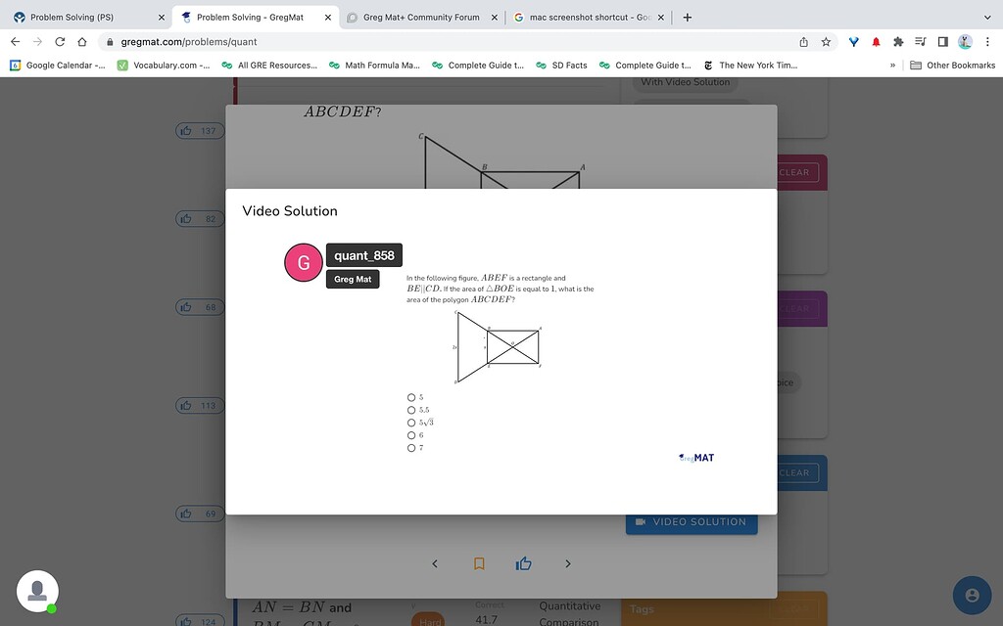This screenshot has width=1003, height=626.
Task: Switch to the Greg Mat+ Community Forum tab
Action: [x=421, y=18]
